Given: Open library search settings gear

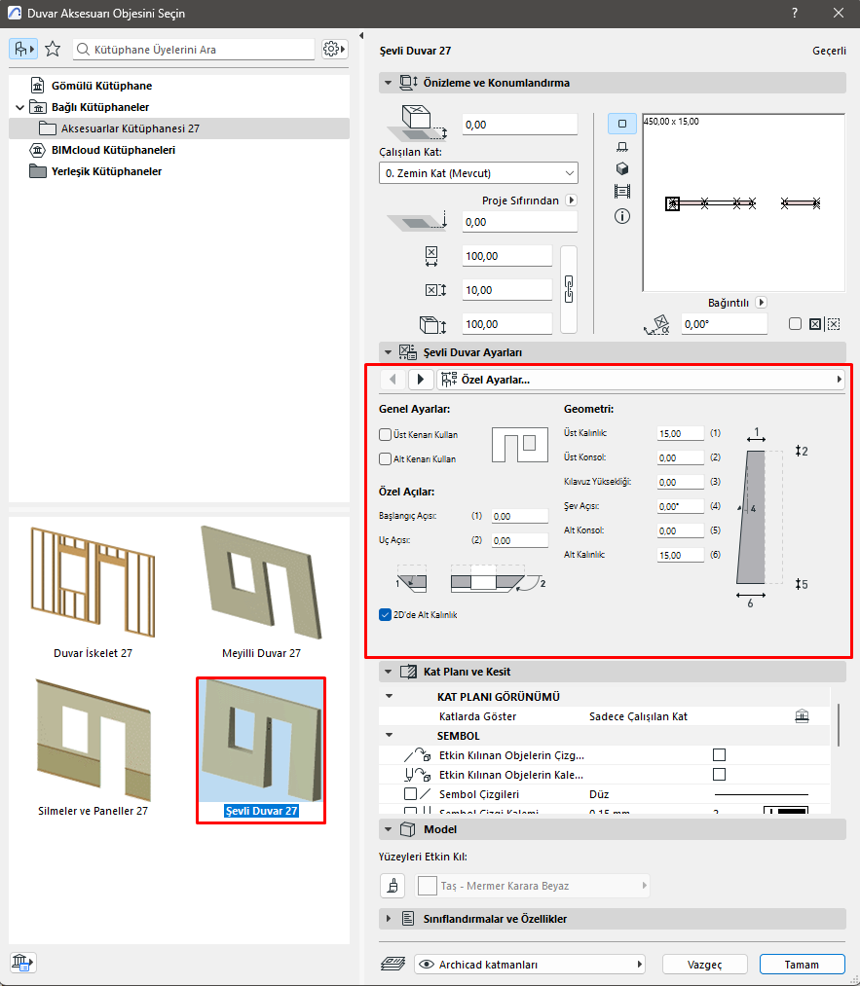Looking at the screenshot, I should click(x=333, y=49).
